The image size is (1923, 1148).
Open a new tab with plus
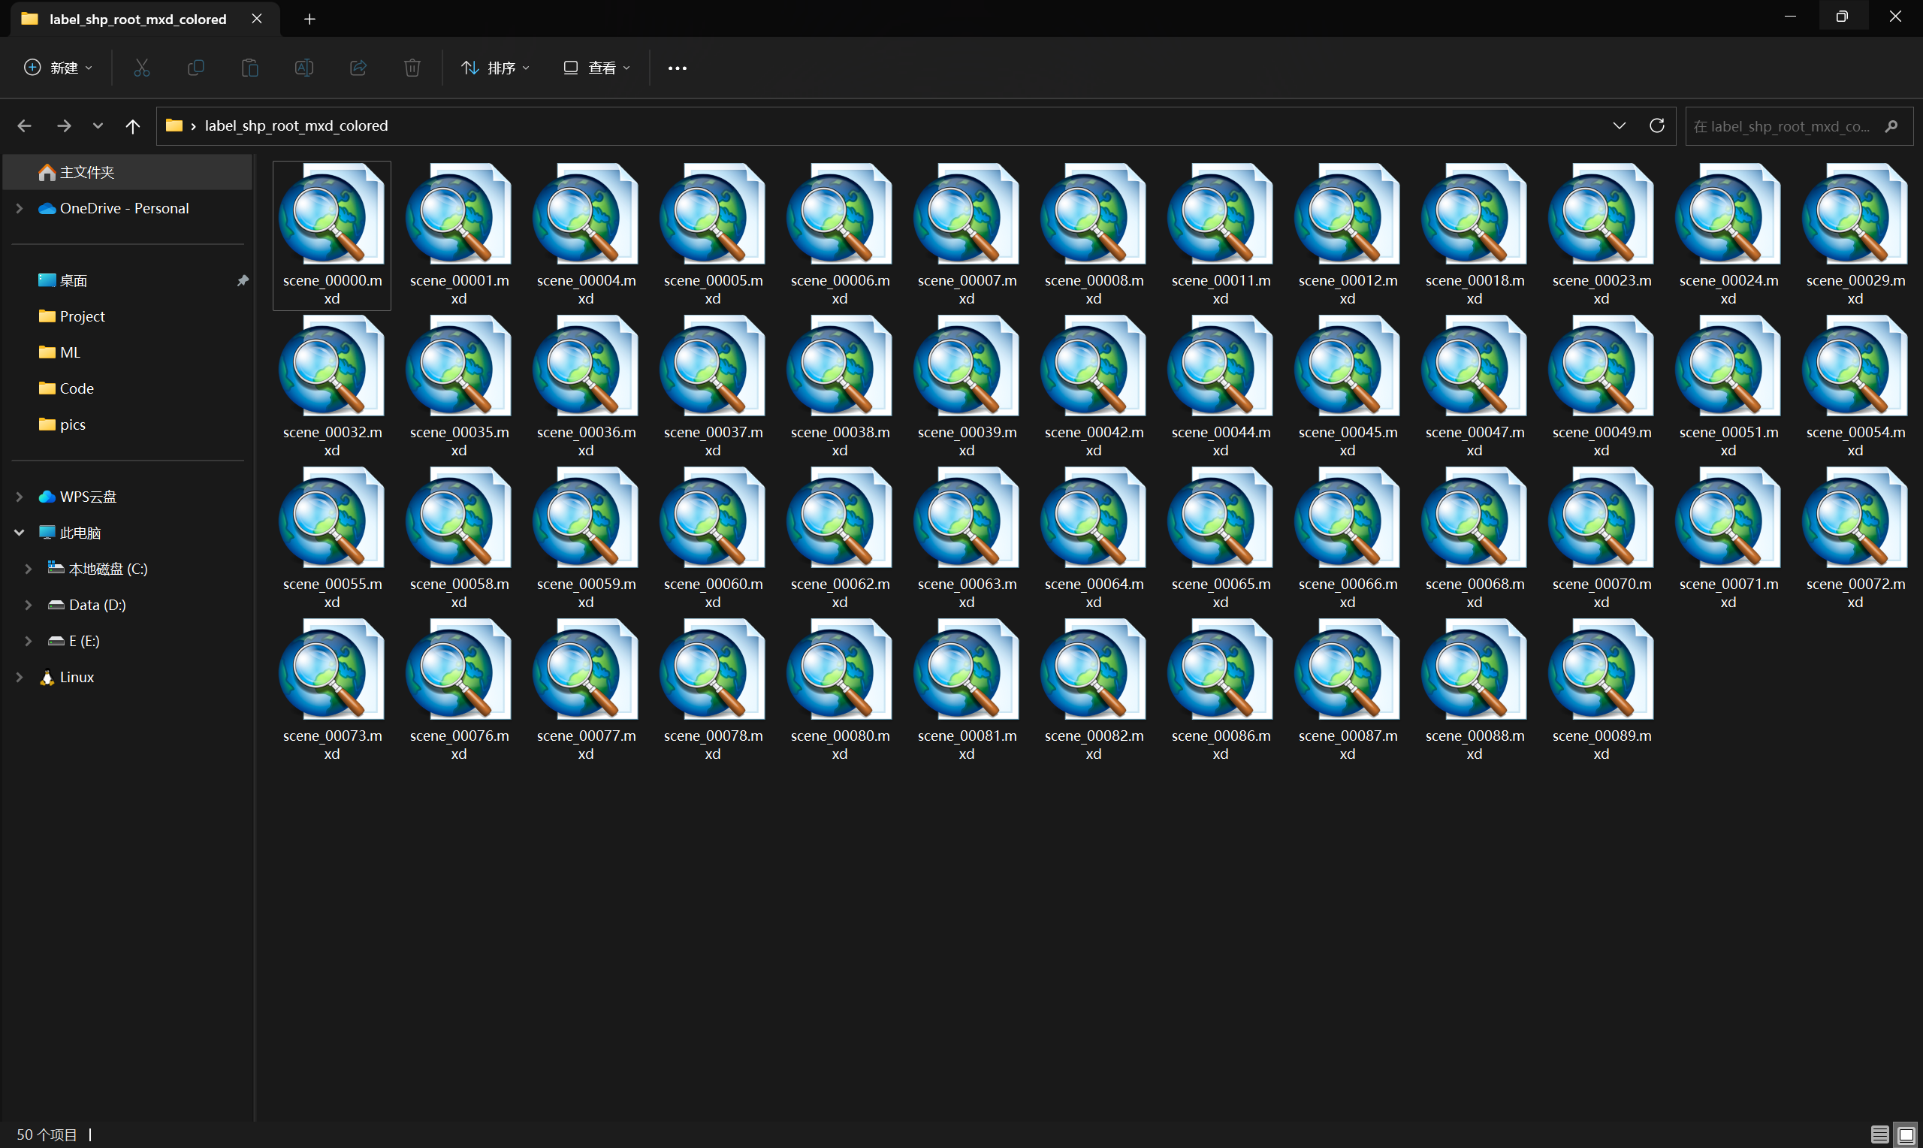309,19
